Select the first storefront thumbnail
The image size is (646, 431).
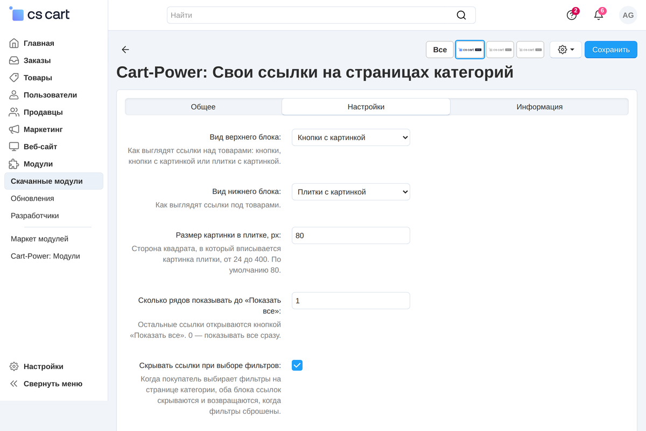click(x=470, y=50)
